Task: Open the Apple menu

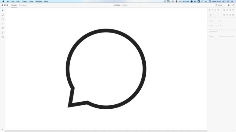Action: click(x=3, y=1)
